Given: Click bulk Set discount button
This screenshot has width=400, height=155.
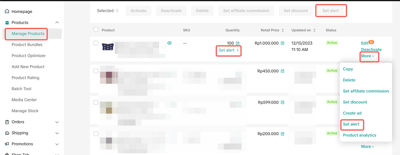Looking at the screenshot, I should (296, 11).
